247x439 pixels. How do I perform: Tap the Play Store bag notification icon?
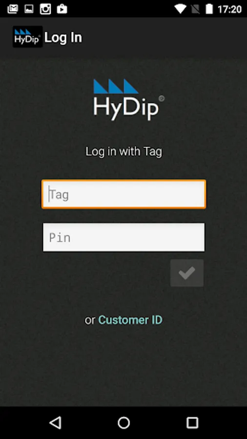(62, 9)
